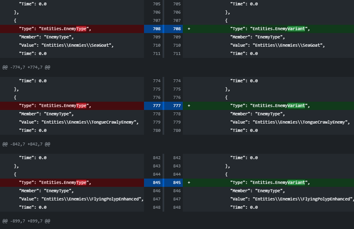The image size is (354, 229).
Task: Click the green highlighted "Variant" on added line 777
Action: tap(296, 106)
